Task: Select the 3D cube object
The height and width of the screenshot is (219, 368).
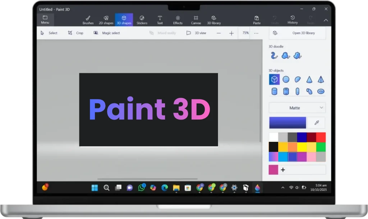Action: click(274, 79)
